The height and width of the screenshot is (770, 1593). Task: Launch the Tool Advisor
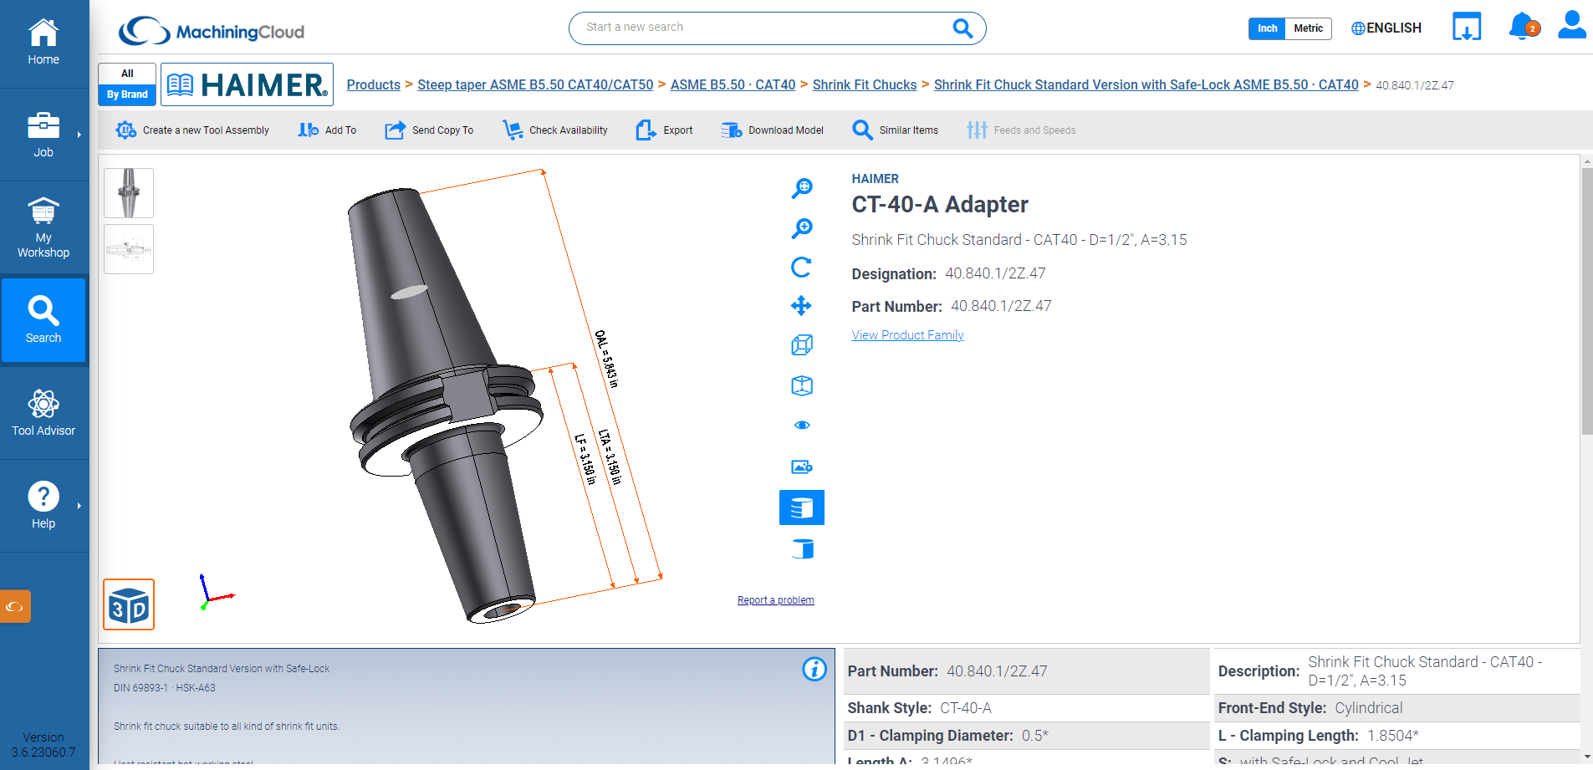[x=43, y=413]
